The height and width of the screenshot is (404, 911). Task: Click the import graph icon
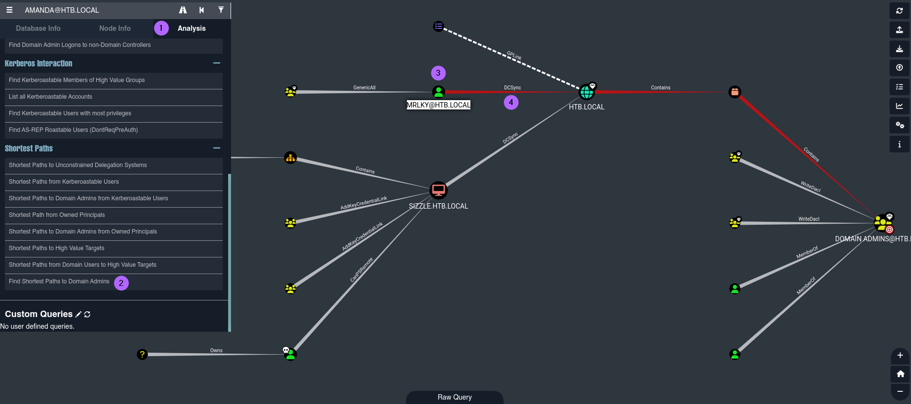click(x=899, y=49)
